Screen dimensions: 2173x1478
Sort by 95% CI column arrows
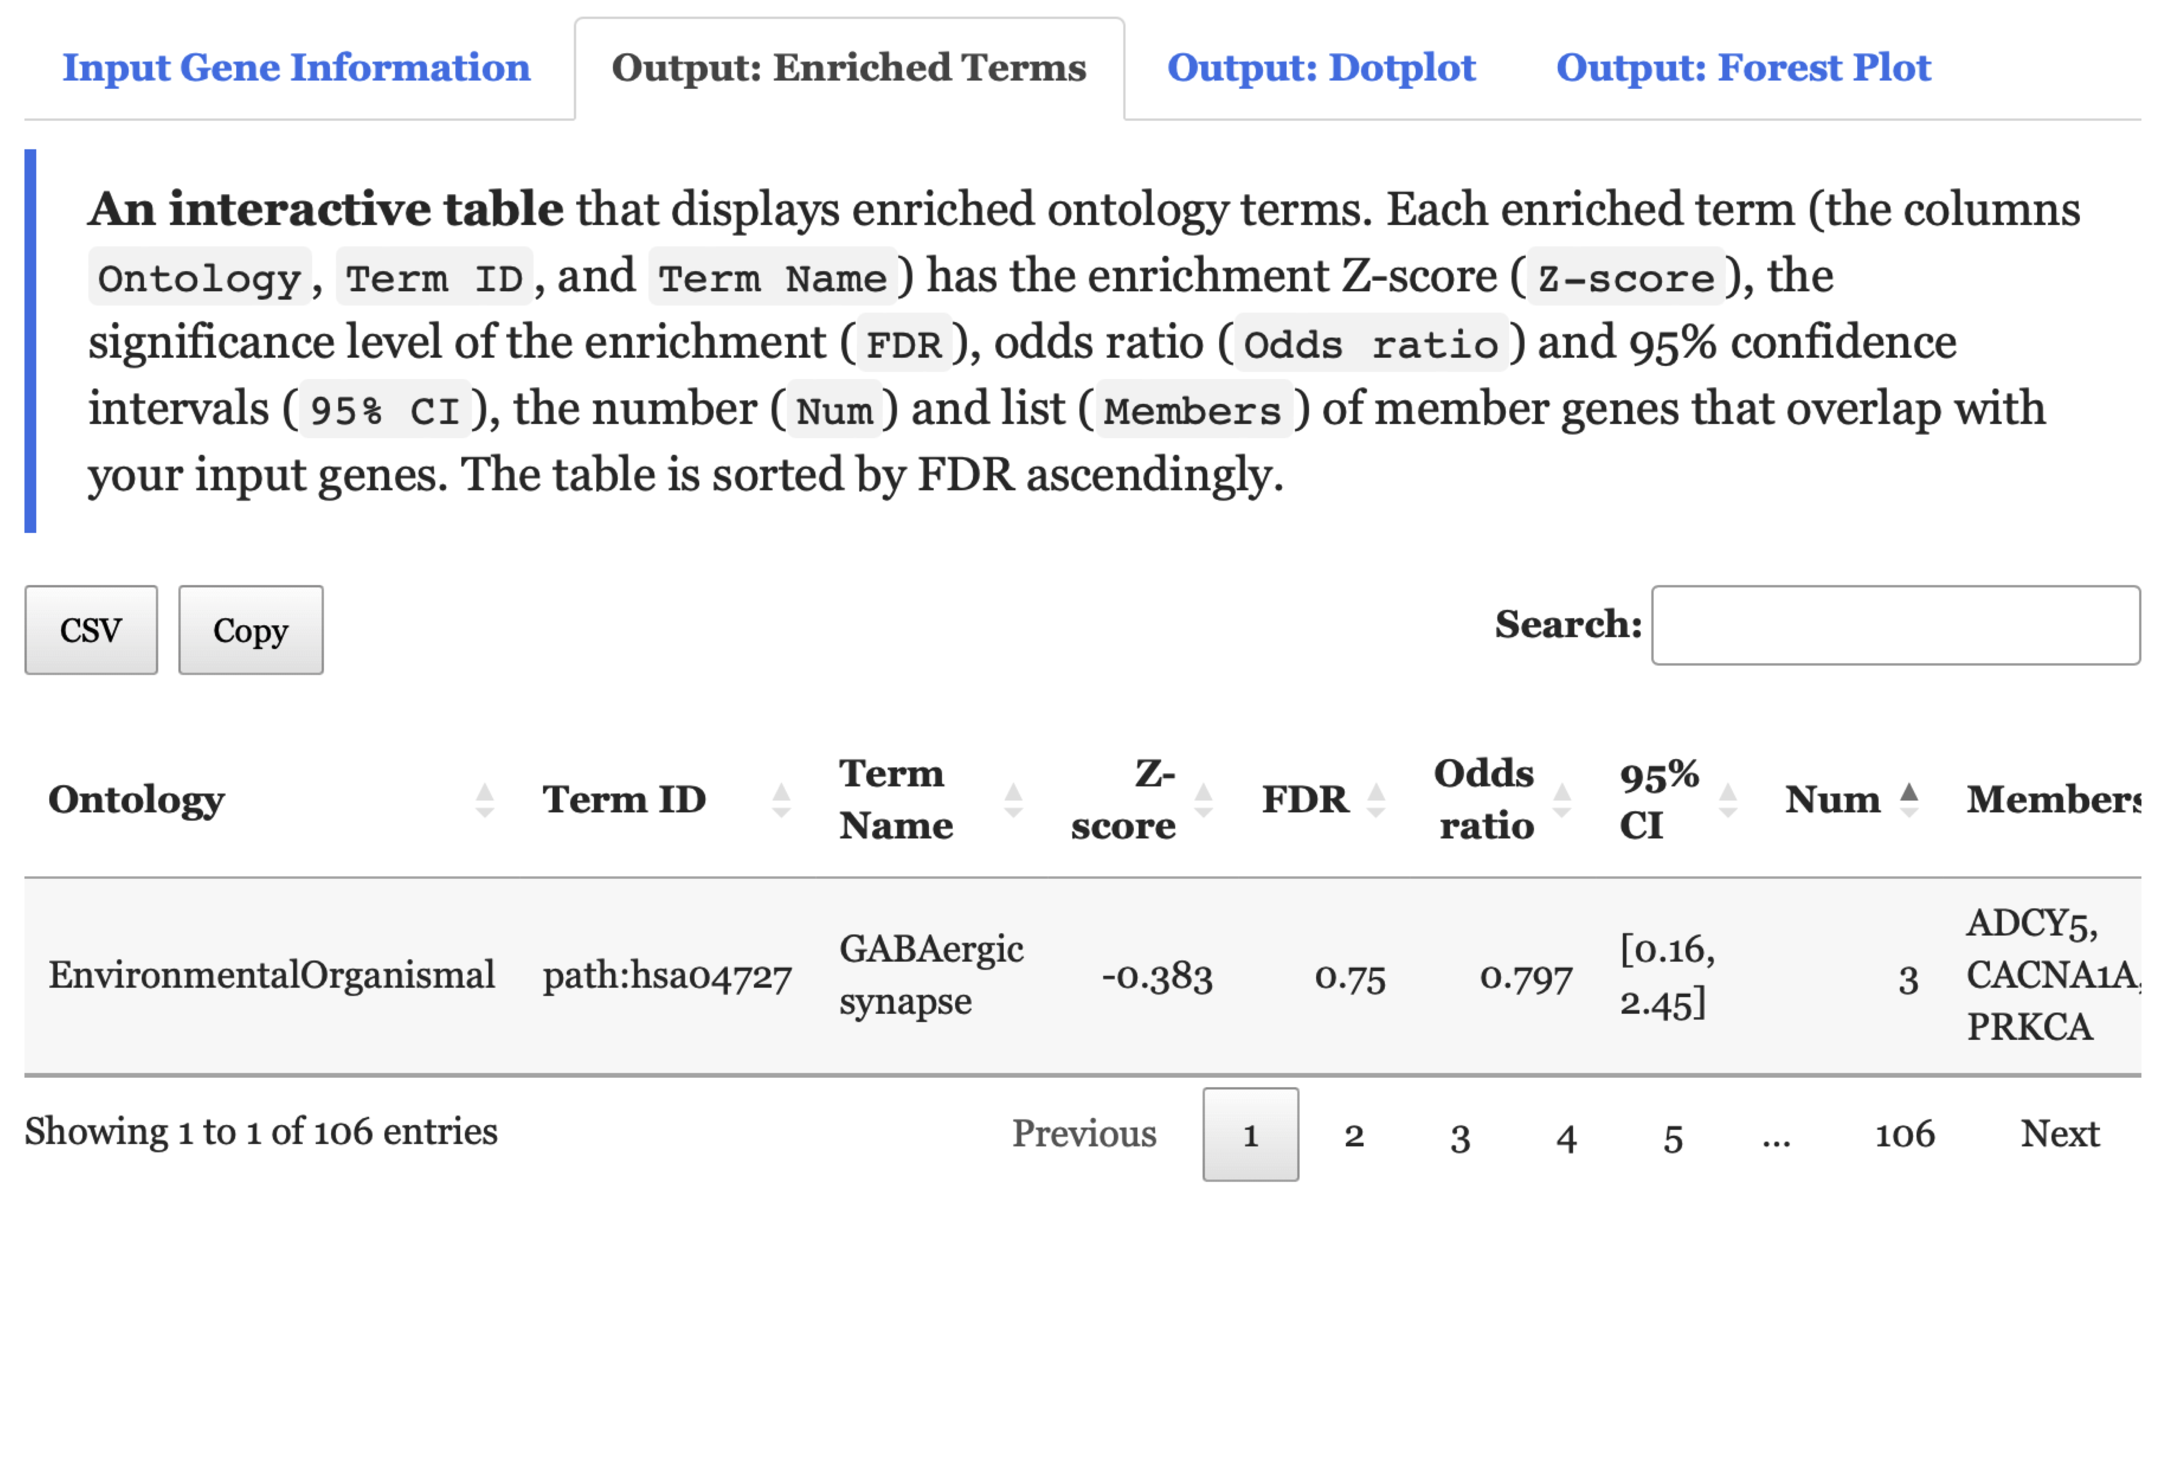point(1728,800)
